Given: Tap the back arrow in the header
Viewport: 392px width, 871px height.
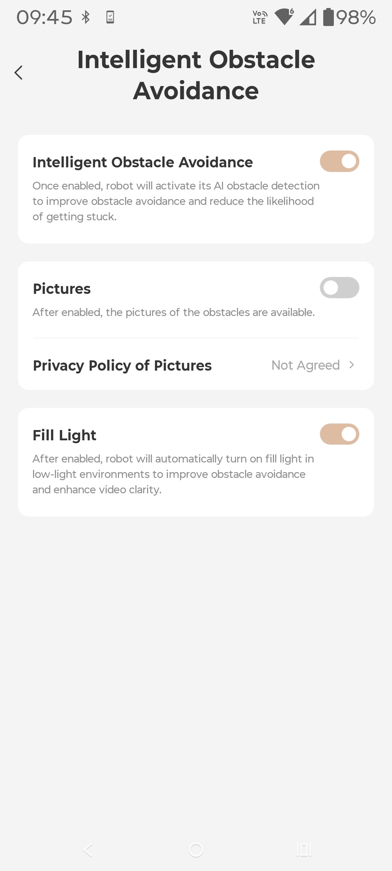Looking at the screenshot, I should tap(19, 73).
